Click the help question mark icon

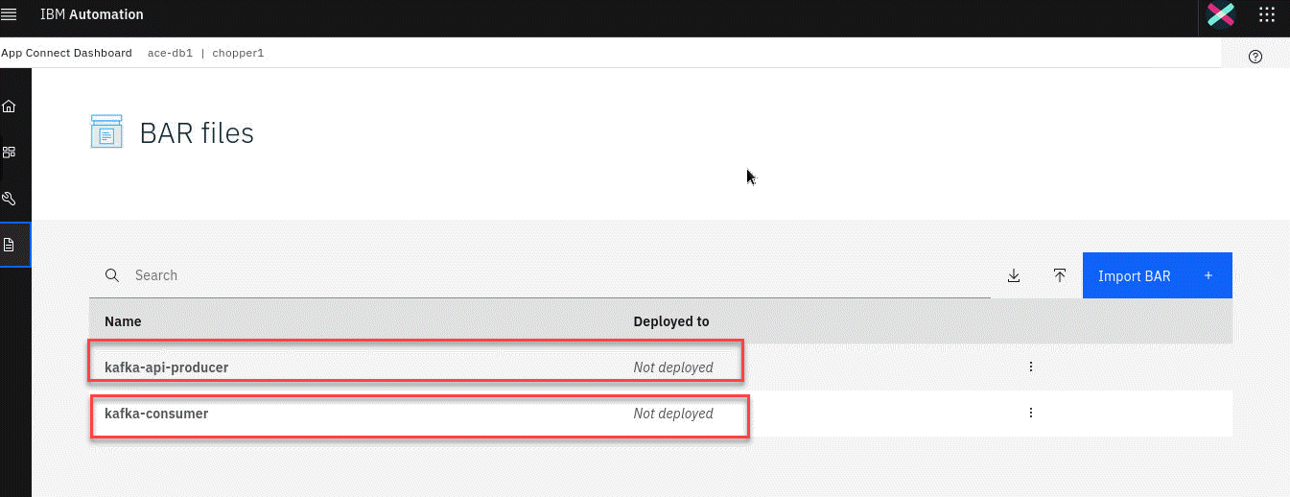1255,57
